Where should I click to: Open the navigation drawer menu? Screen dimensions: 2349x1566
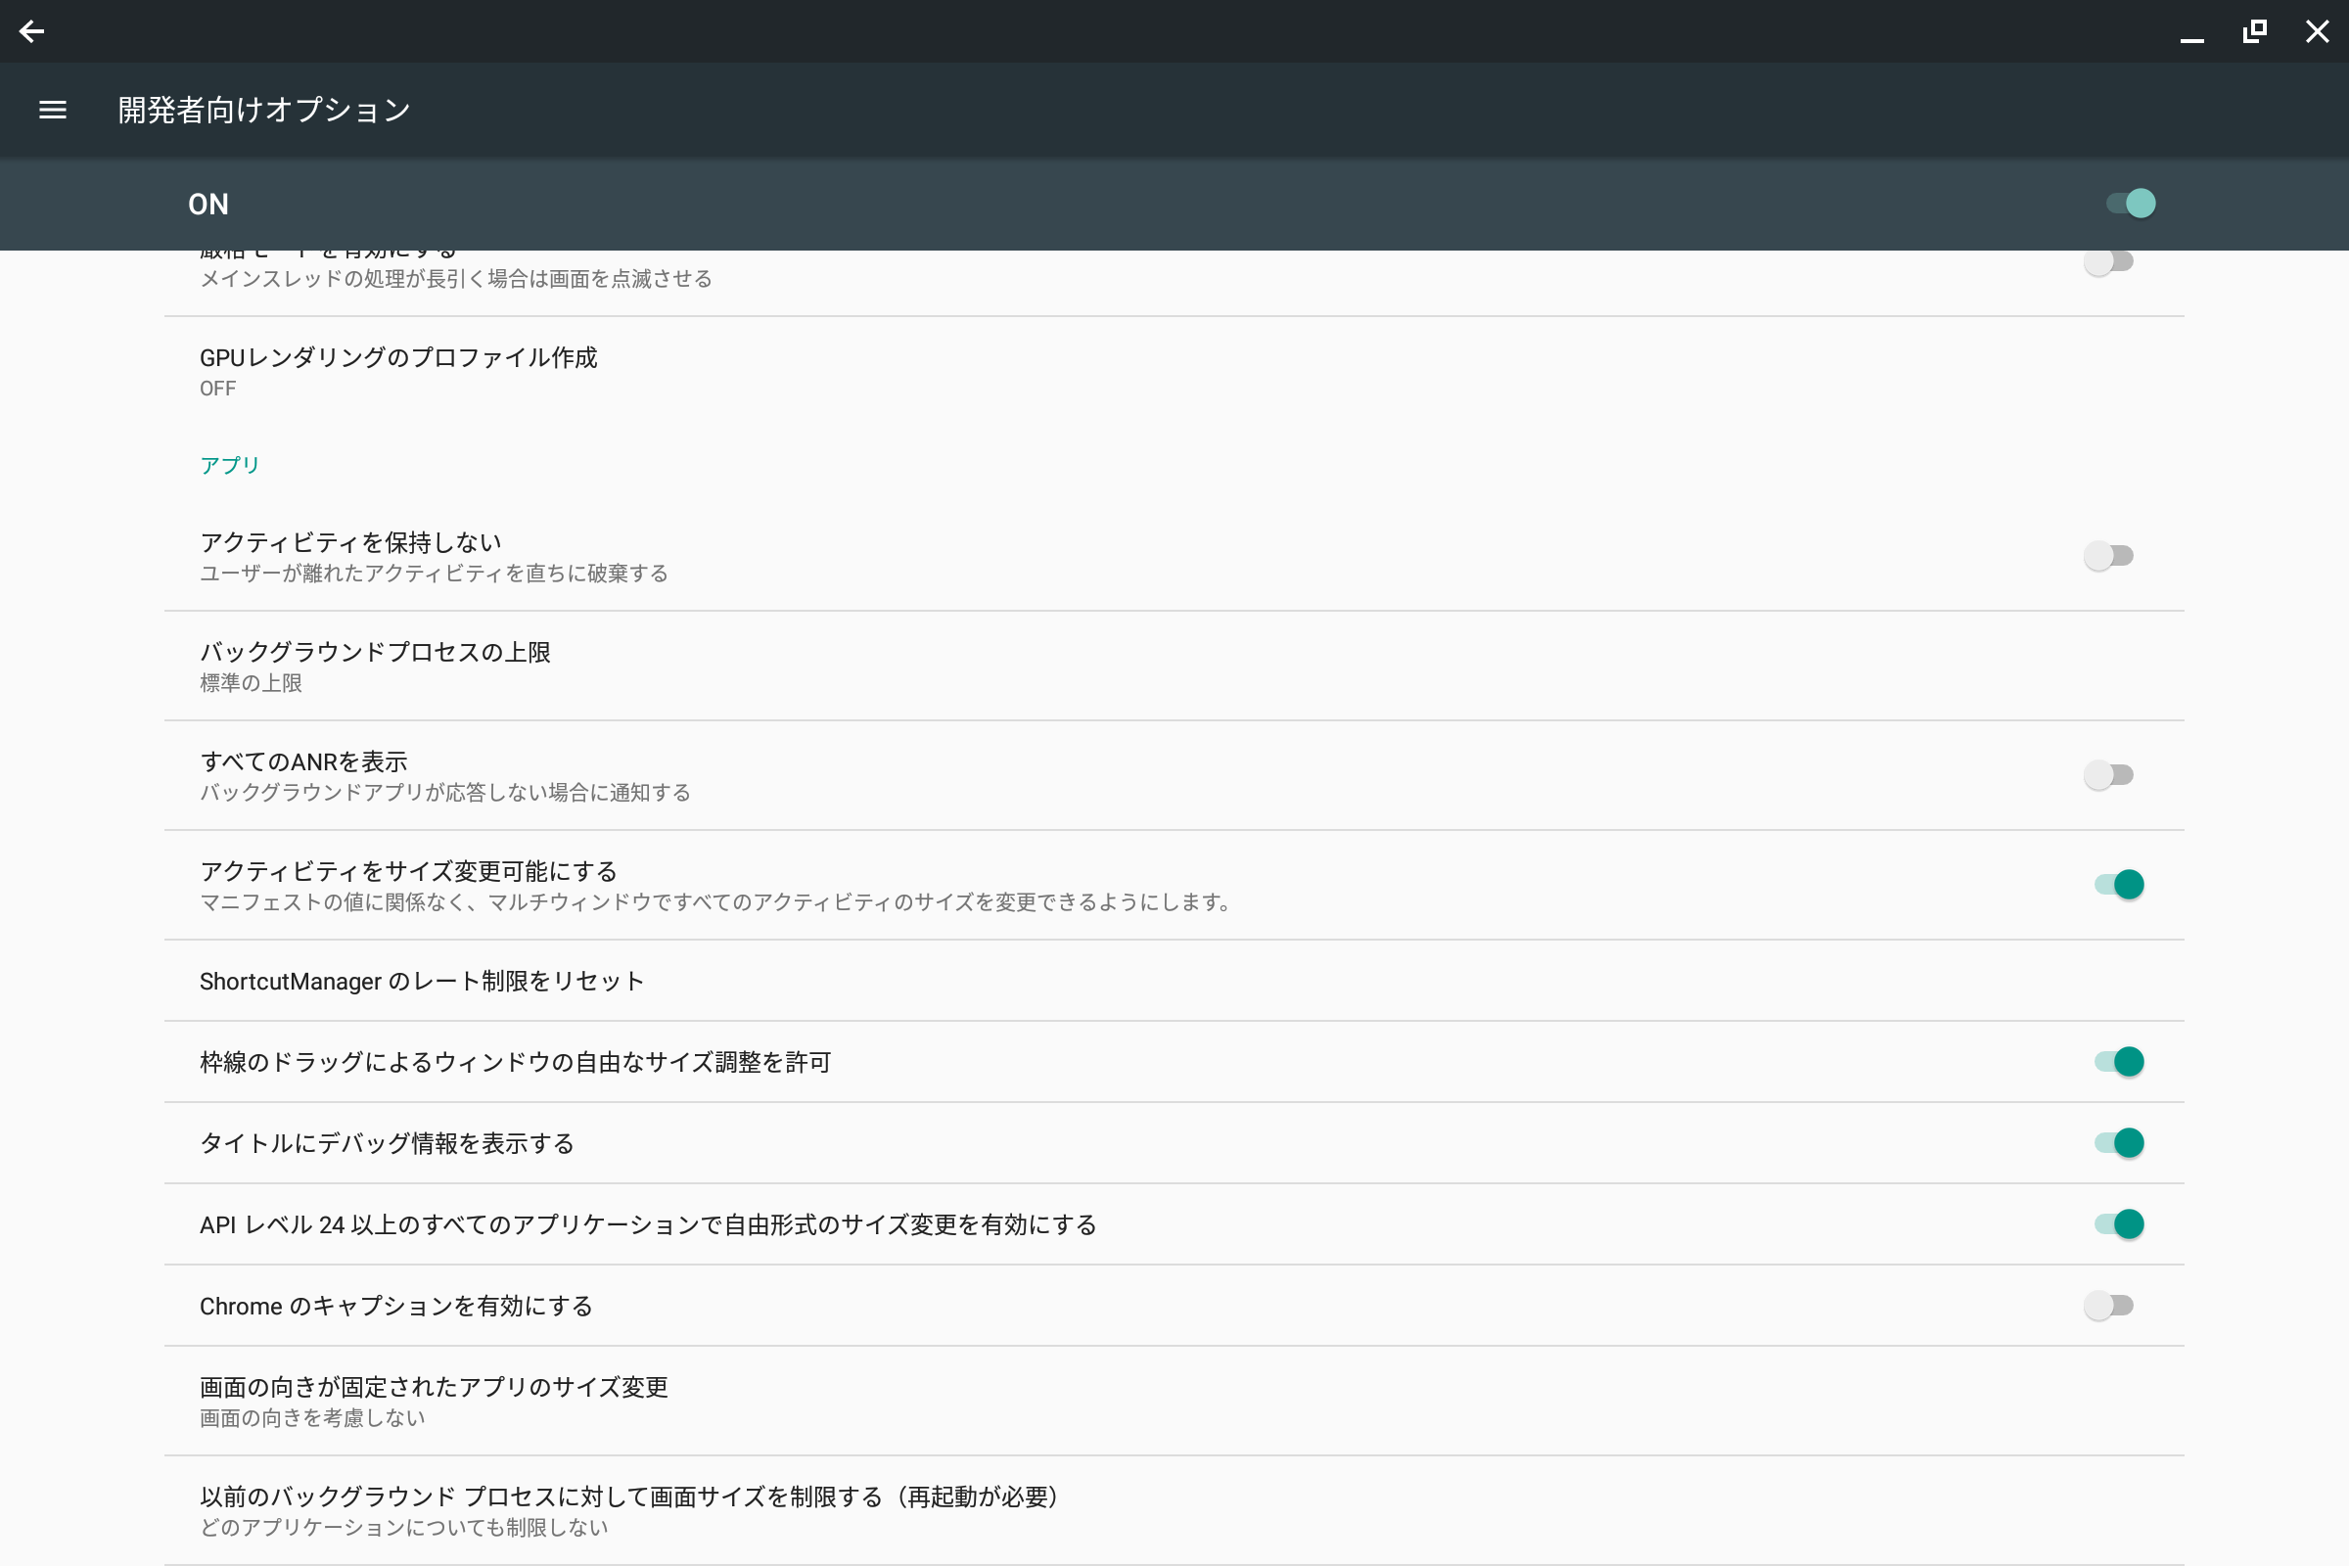click(x=52, y=110)
